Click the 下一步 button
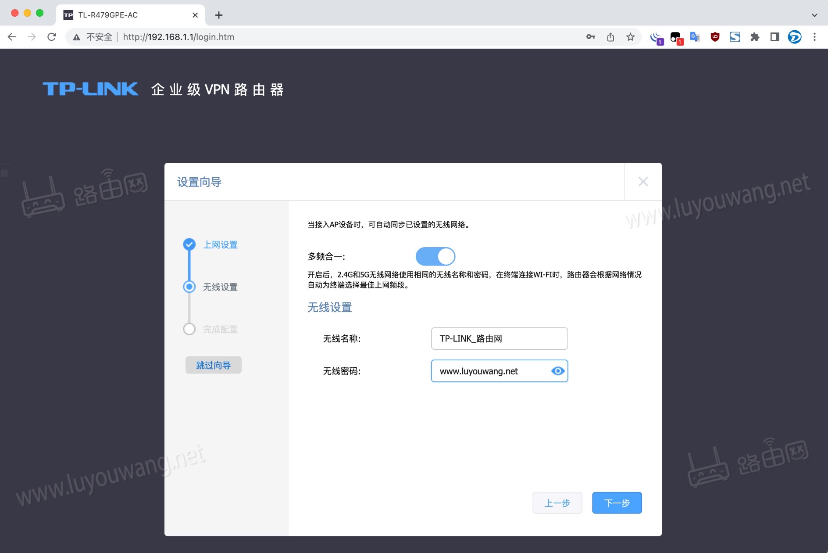Image resolution: width=828 pixels, height=553 pixels. tap(617, 503)
